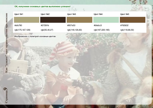
Task: Click the color №5 brown swatch
Action: pos(133,20)
